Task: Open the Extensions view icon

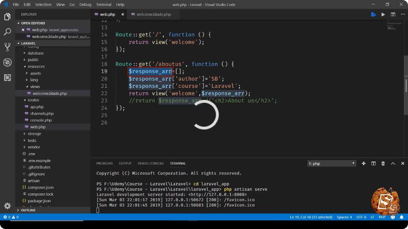Action: coord(7,77)
